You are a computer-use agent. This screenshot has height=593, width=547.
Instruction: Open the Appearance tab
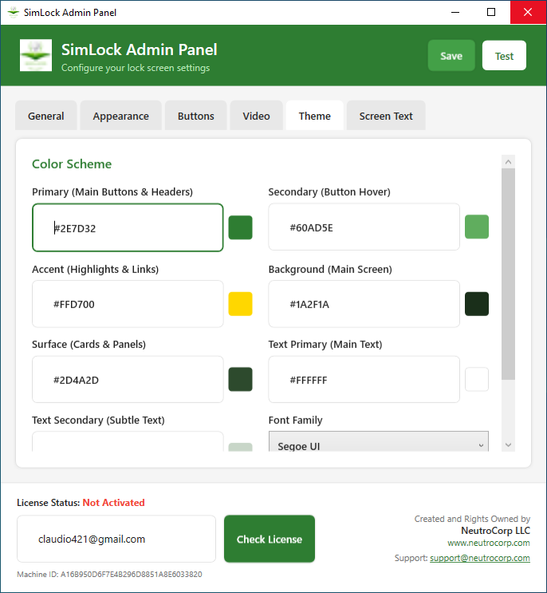[x=120, y=116]
